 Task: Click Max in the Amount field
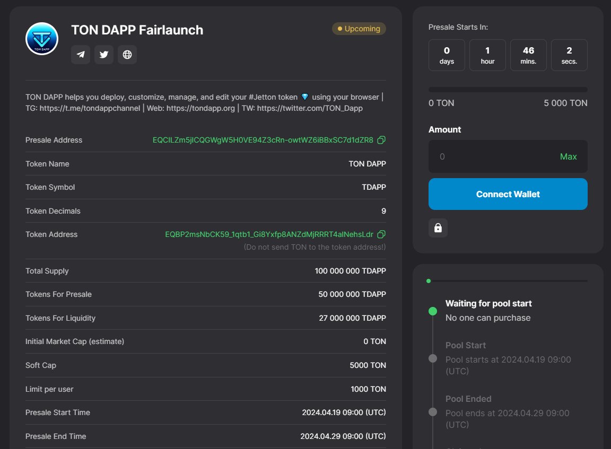[x=568, y=156]
